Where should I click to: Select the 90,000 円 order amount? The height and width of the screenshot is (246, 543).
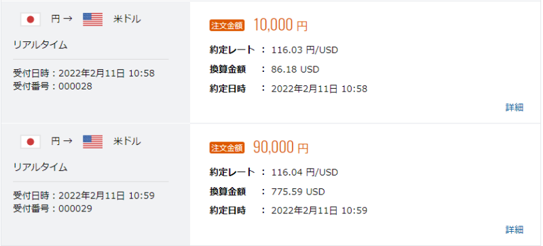(x=280, y=148)
